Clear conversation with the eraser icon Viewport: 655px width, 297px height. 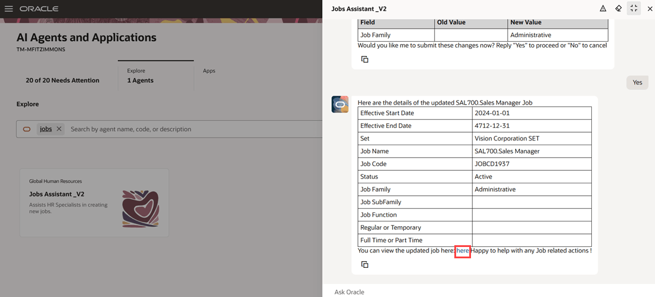pos(619,8)
